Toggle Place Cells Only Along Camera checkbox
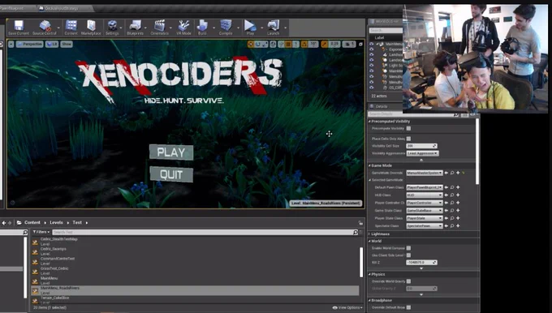Image resolution: width=552 pixels, height=313 pixels. tap(408, 139)
